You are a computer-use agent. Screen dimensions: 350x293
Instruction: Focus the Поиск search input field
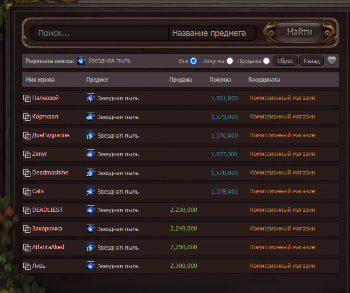click(x=100, y=33)
